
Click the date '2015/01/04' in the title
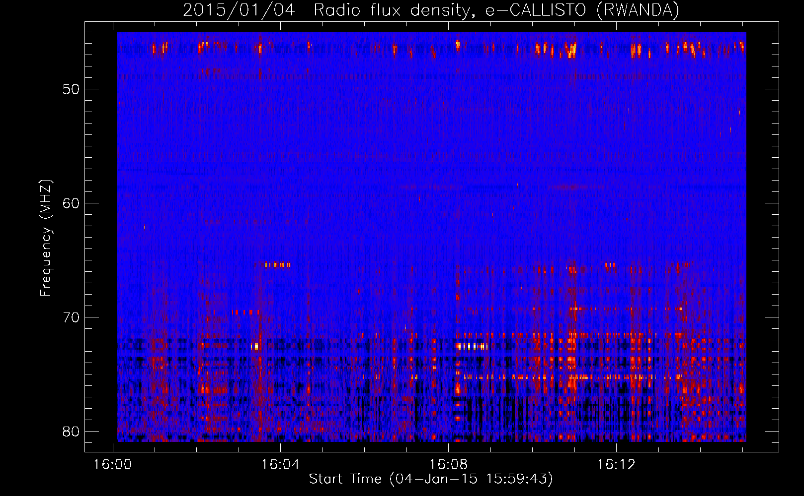tap(239, 10)
